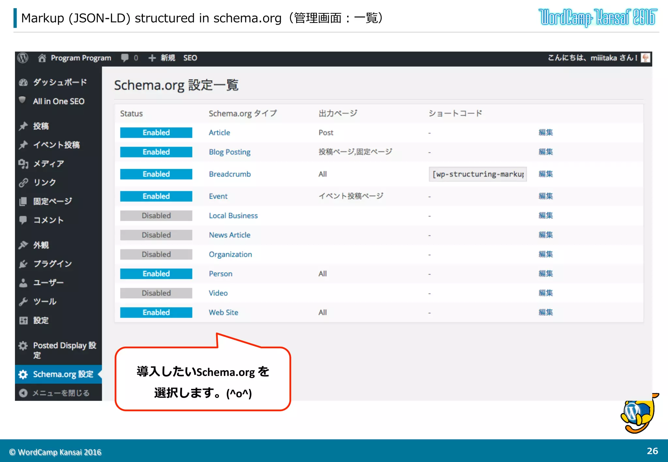The image size is (668, 462).
Task: Click the gear icon beside Posted Display
Action: pos(23,345)
